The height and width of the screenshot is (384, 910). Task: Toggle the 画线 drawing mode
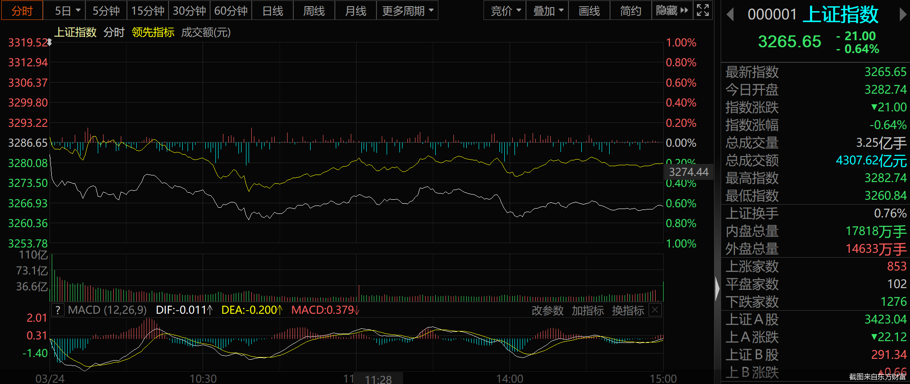point(589,11)
